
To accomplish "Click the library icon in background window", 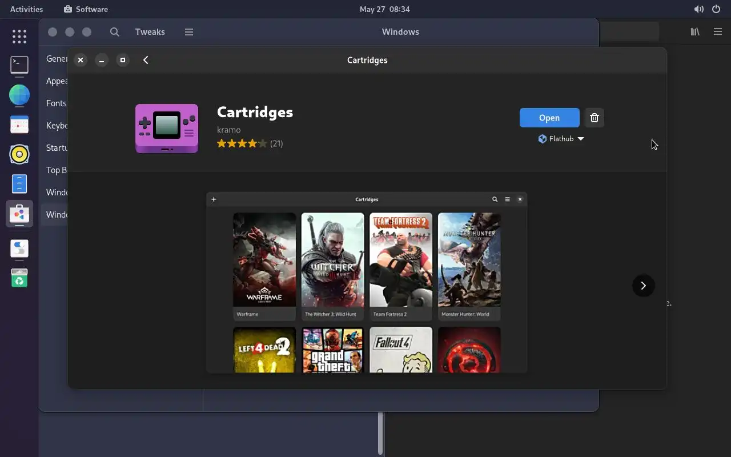I will 695,32.
